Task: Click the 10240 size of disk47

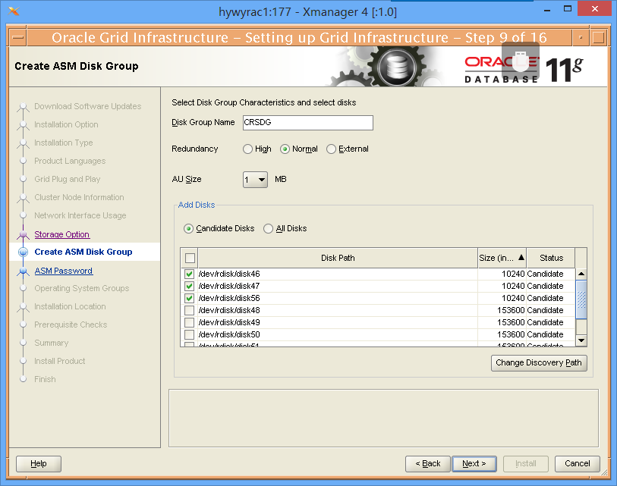Action: pyautogui.click(x=513, y=287)
